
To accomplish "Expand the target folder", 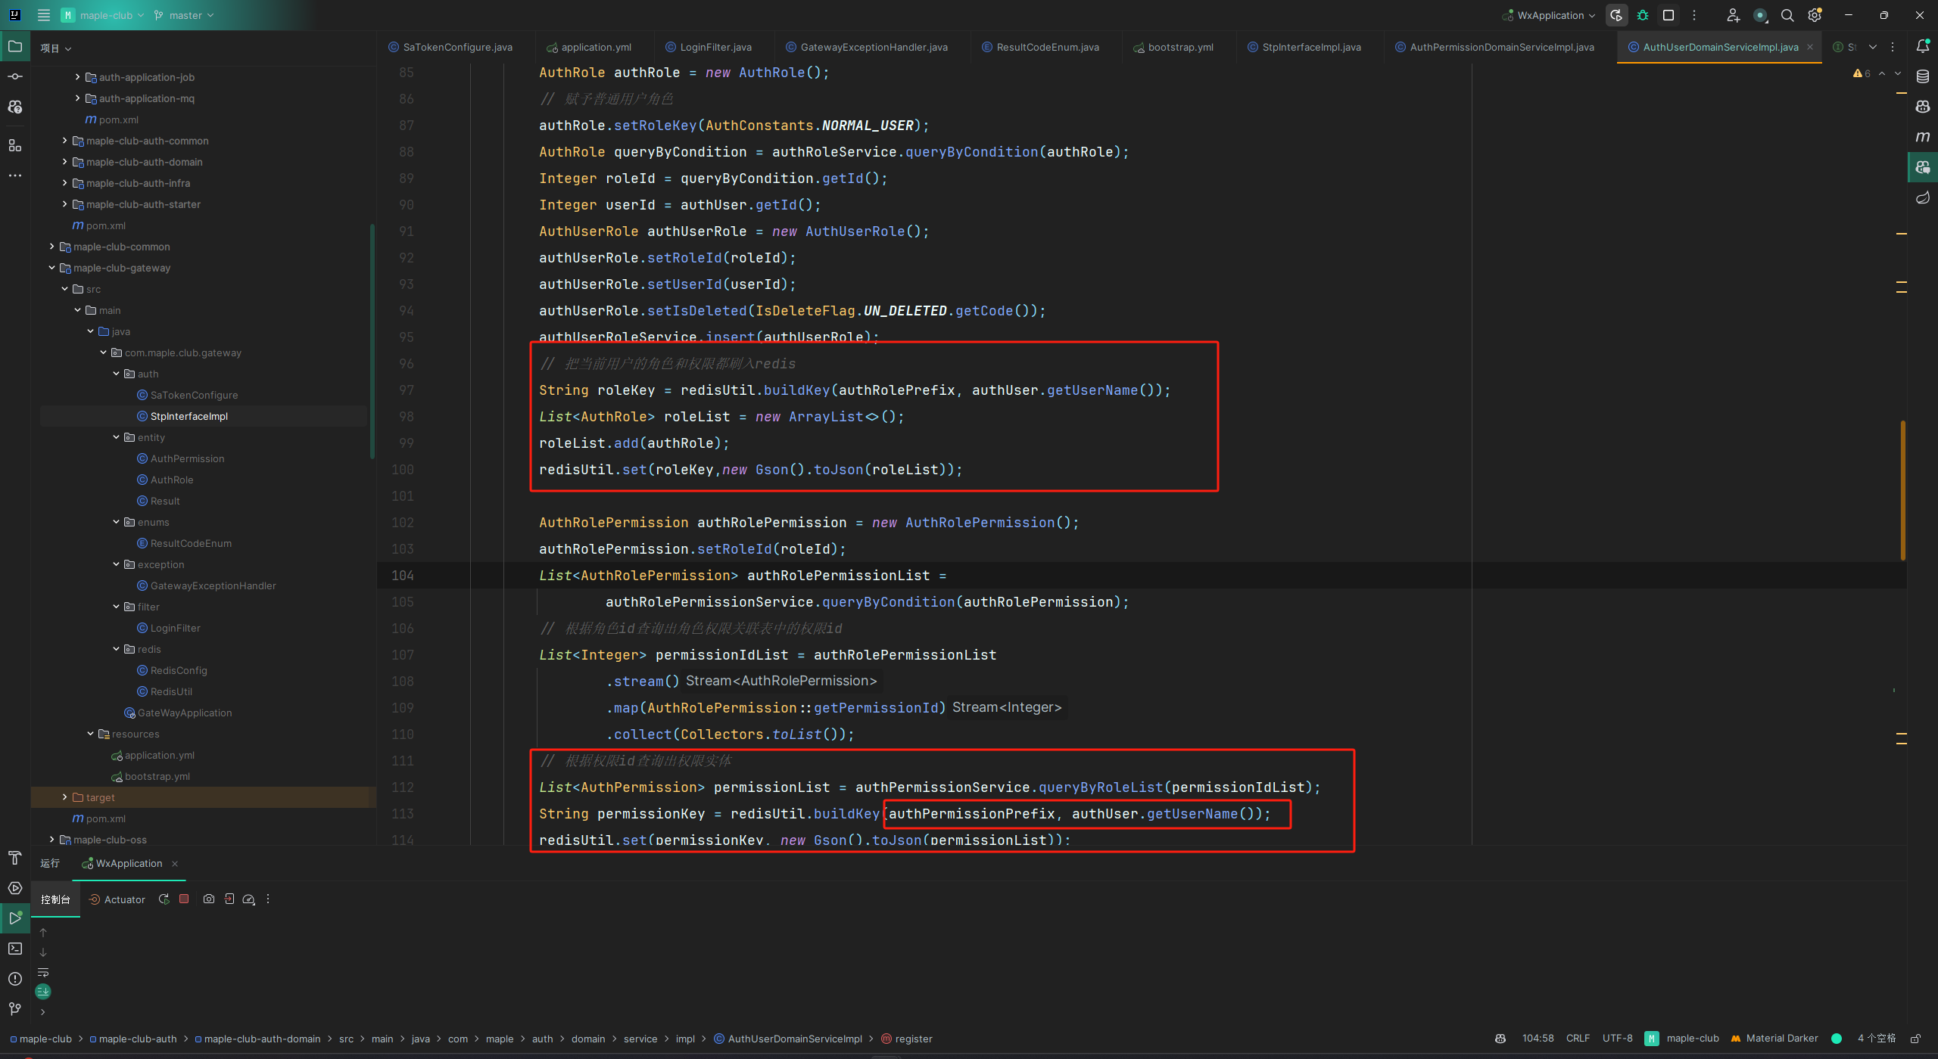I will [64, 797].
